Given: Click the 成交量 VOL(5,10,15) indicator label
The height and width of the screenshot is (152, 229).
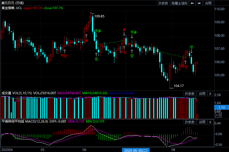Looking at the screenshot, I should 17,93.
